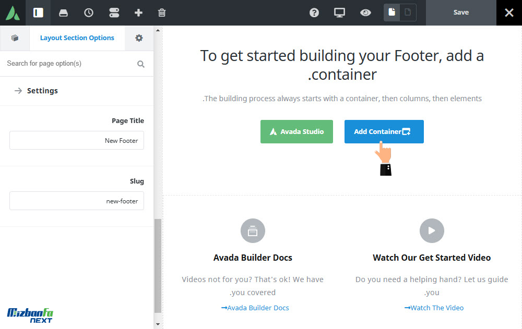Viewport: 522px width, 329px height.
Task: Edit the Page Title field
Action: click(x=77, y=140)
